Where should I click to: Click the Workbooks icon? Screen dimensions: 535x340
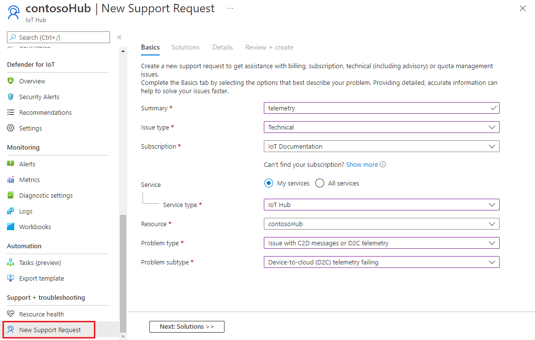10,226
